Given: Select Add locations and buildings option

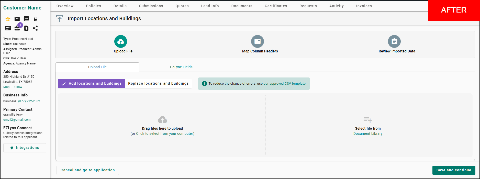Looking at the screenshot, I should coord(92,84).
